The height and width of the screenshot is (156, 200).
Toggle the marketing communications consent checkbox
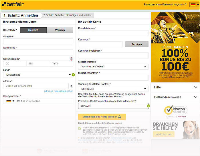click(80, 128)
